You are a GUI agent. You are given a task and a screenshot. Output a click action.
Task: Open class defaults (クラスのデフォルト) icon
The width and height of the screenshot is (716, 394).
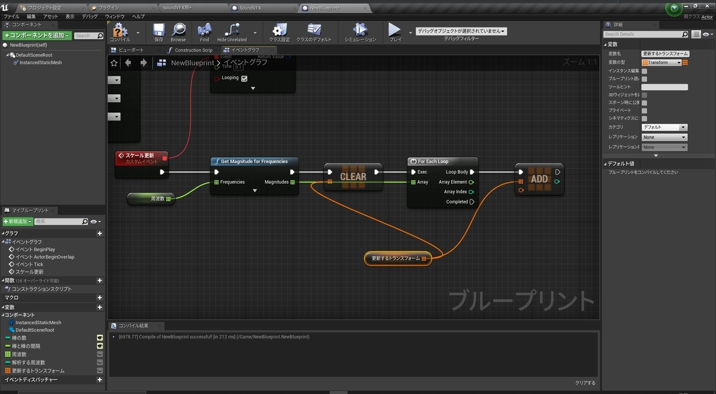pos(314,30)
